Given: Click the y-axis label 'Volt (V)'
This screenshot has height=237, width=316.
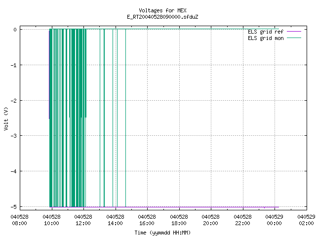Looking at the screenshot, I should click(6, 118).
